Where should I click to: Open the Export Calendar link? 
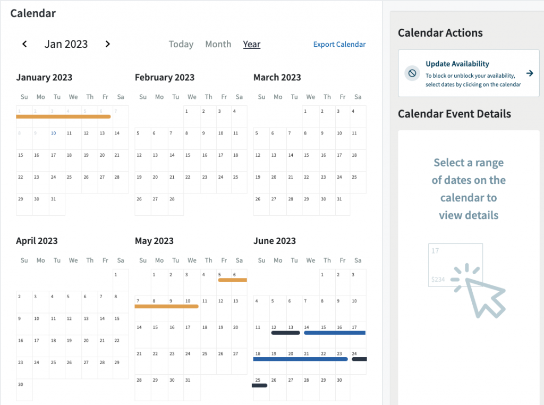339,45
